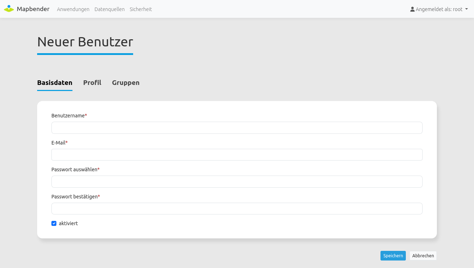
Task: Click the 'Passwort bestätigen' input field
Action: click(x=237, y=209)
